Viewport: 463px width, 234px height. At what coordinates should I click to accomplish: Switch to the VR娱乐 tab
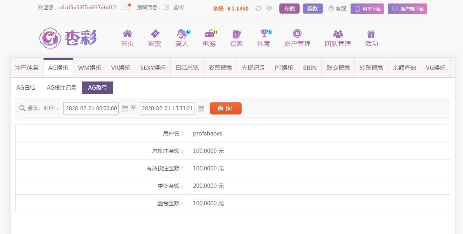tap(121, 68)
